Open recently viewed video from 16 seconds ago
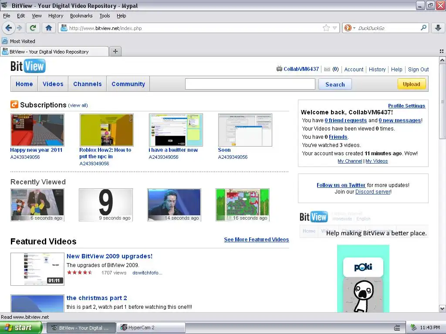Viewport: 446px width, 334px height. pyautogui.click(x=242, y=205)
